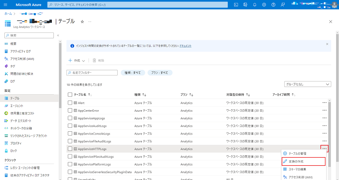Image resolution: width=339 pixels, height=180 pixels.
Task: Go to ホーム breadcrumb
Action: 8,14
